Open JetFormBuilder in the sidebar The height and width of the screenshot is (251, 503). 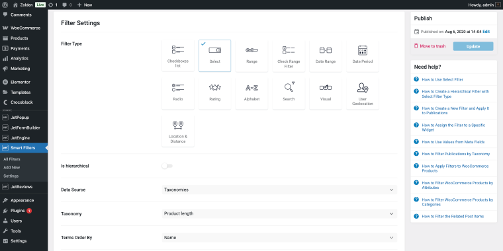24,127
